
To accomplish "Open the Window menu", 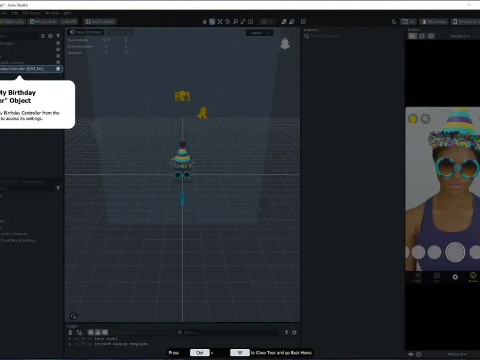I will pyautogui.click(x=52, y=13).
